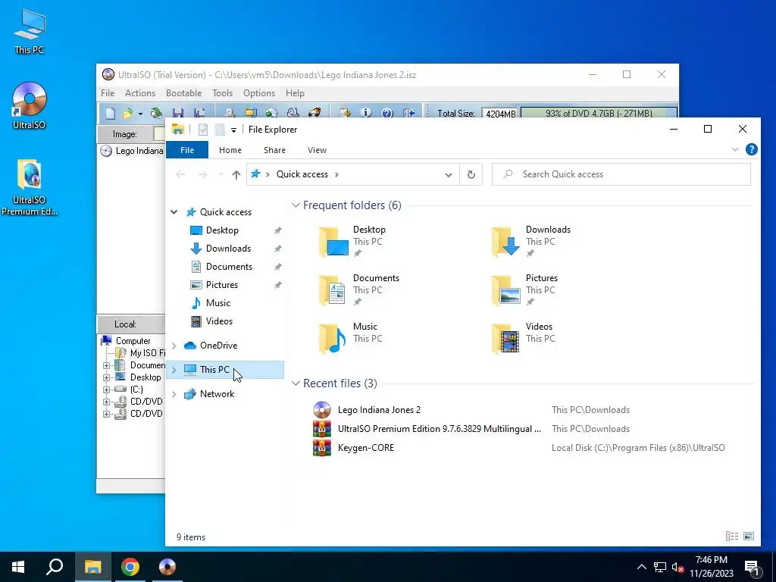Open the UltraISO Options menu
The image size is (776, 582).
259,93
